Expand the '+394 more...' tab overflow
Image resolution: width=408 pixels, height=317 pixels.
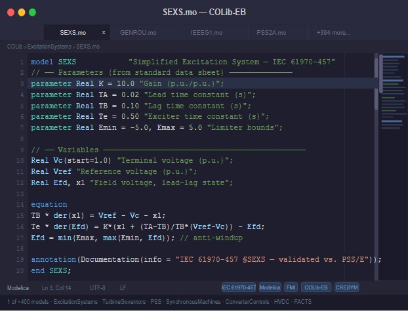[x=333, y=32]
